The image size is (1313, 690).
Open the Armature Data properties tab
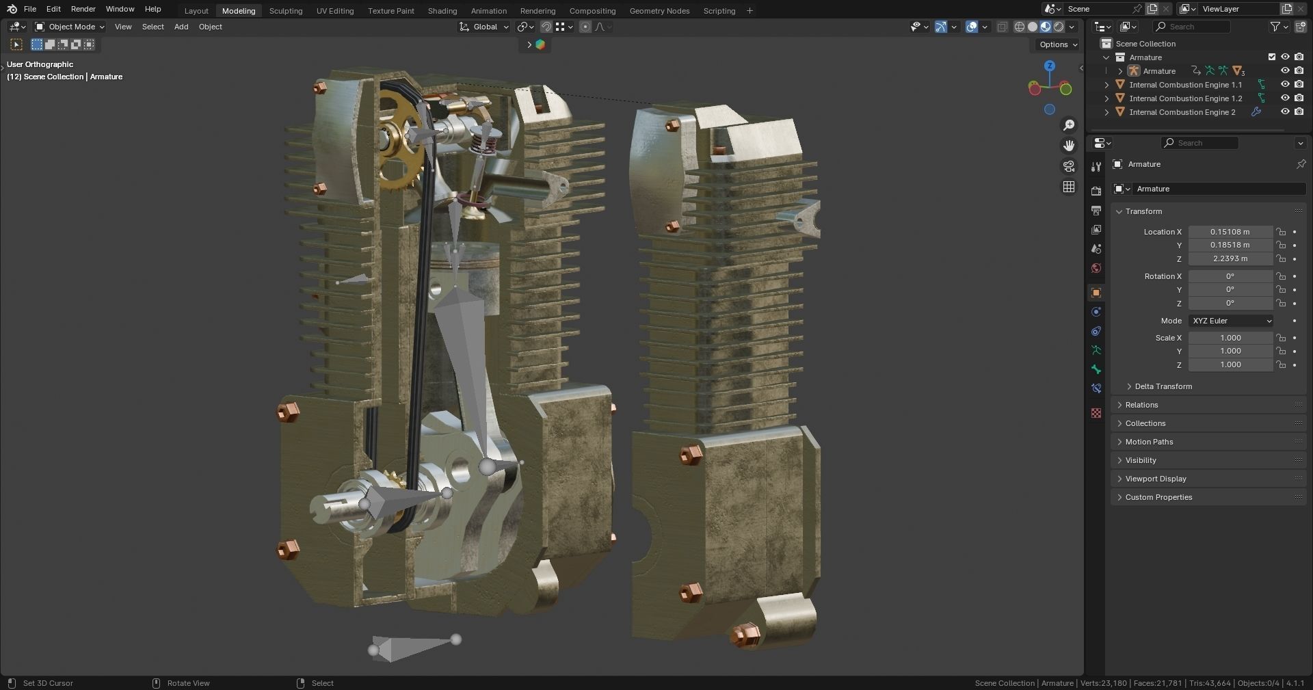tap(1096, 350)
